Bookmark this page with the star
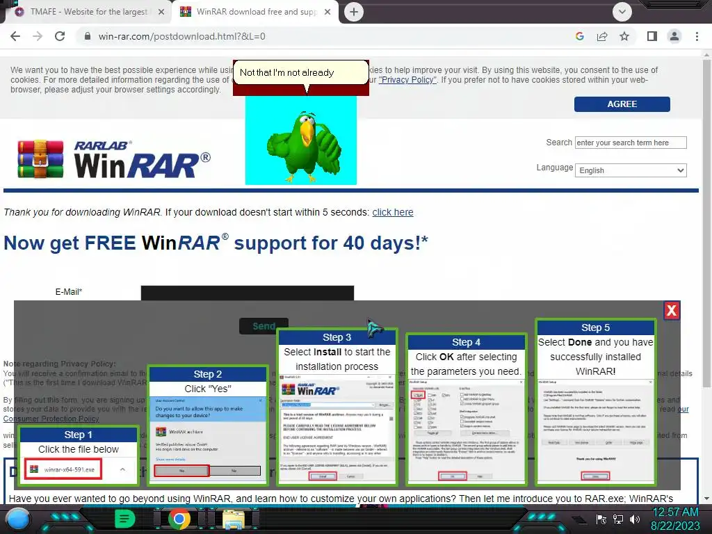Screen dimensions: 712x534 click(x=624, y=36)
